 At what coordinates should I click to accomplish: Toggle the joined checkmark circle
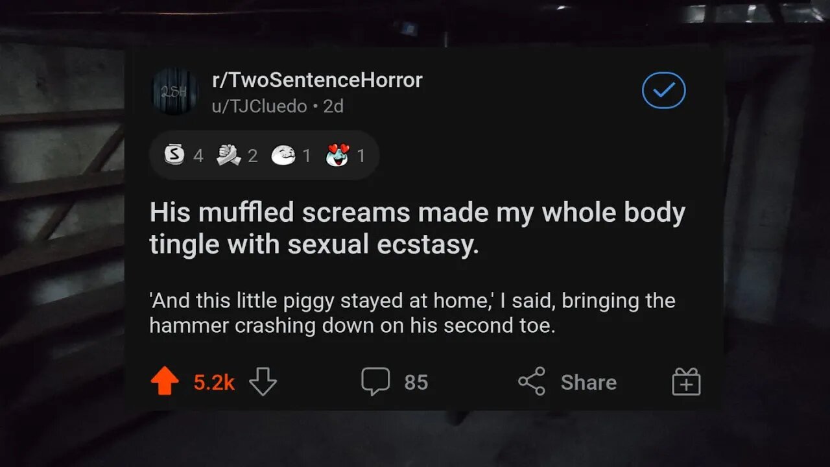[x=663, y=91]
